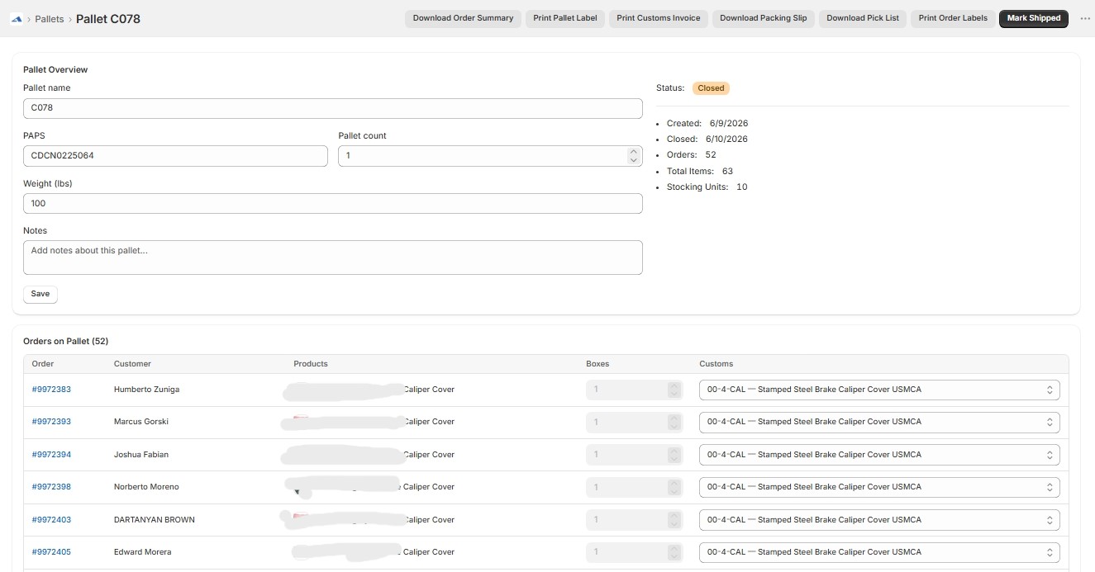Click Mark Shipped button
Screen dimensions: 1095x572
coord(1034,18)
